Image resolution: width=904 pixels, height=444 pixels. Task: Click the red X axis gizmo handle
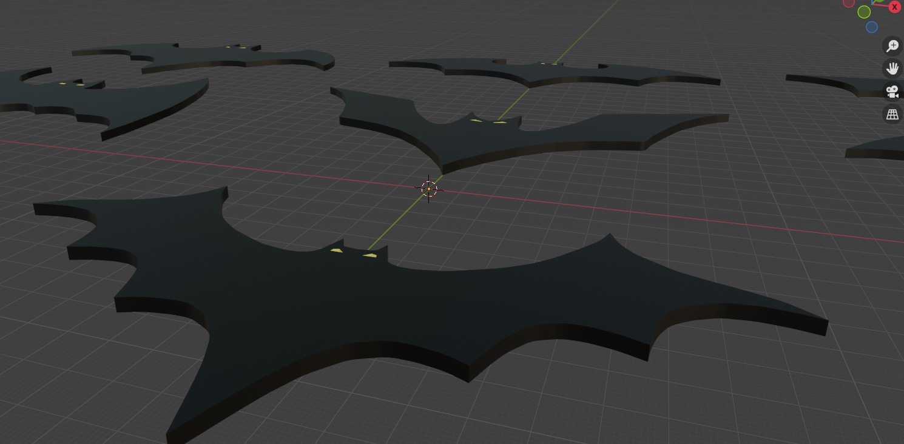[x=894, y=7]
